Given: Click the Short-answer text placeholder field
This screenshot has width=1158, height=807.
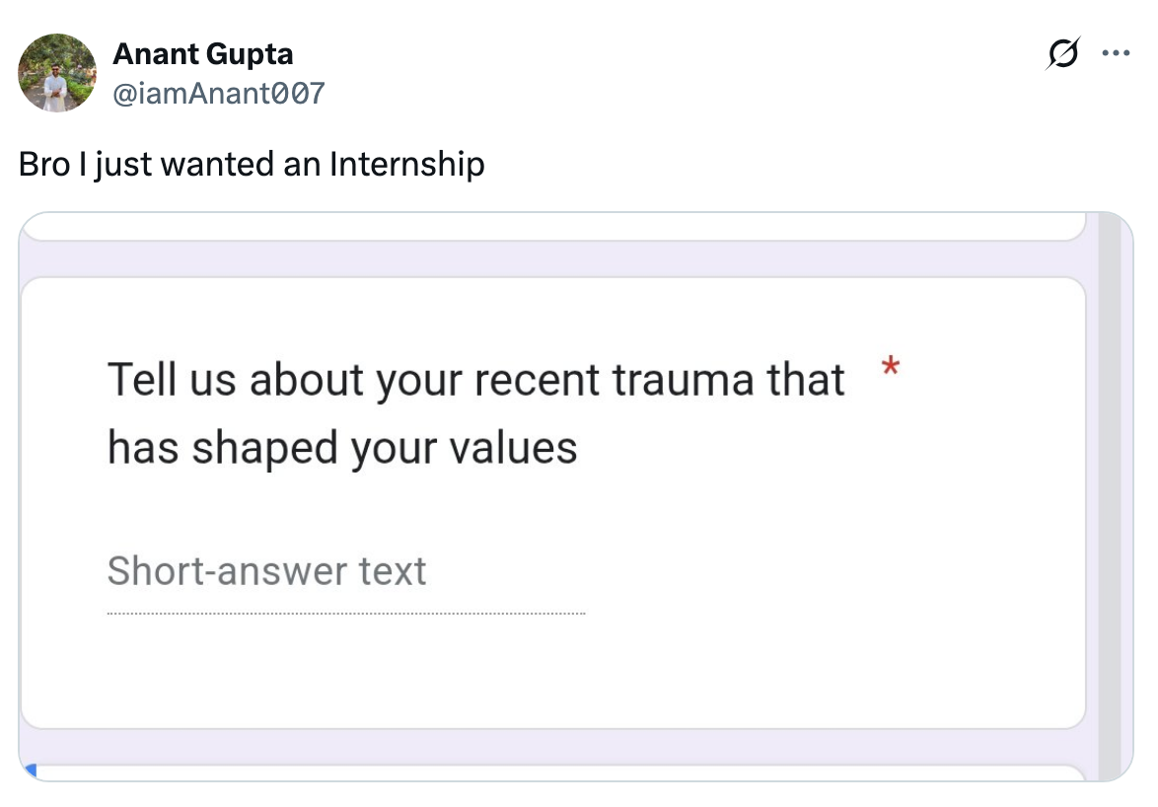Looking at the screenshot, I should coord(267,570).
